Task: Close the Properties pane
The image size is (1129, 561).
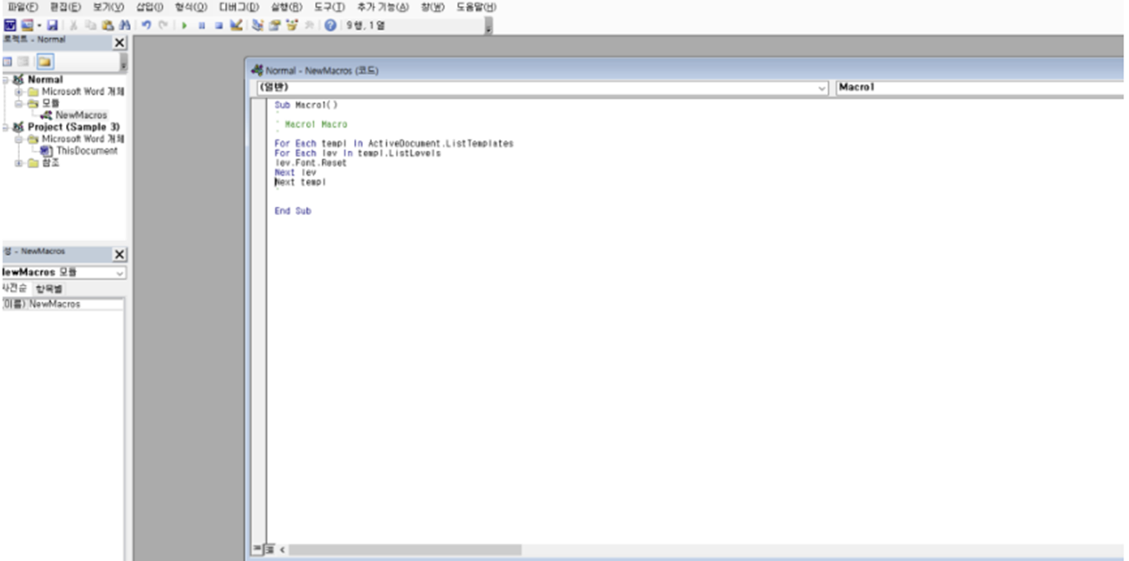Action: tap(119, 254)
